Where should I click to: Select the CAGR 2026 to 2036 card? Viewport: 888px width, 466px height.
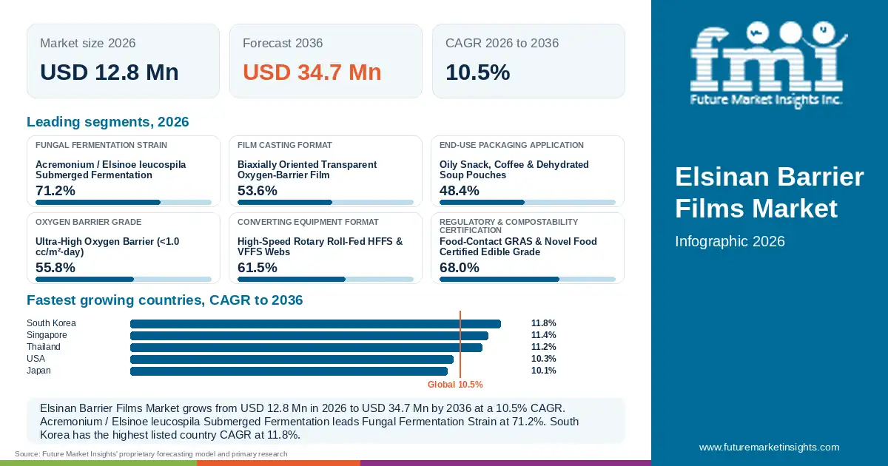(528, 61)
